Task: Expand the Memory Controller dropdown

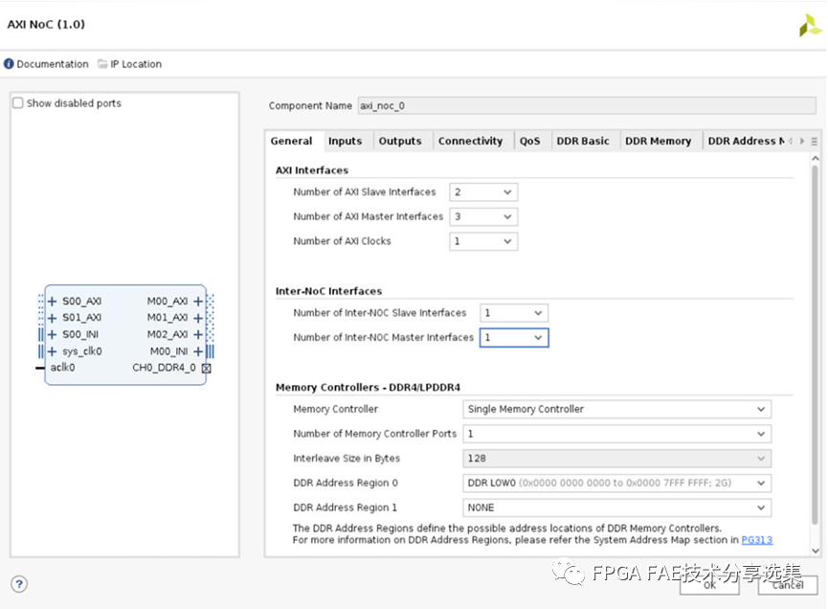Action: point(616,410)
